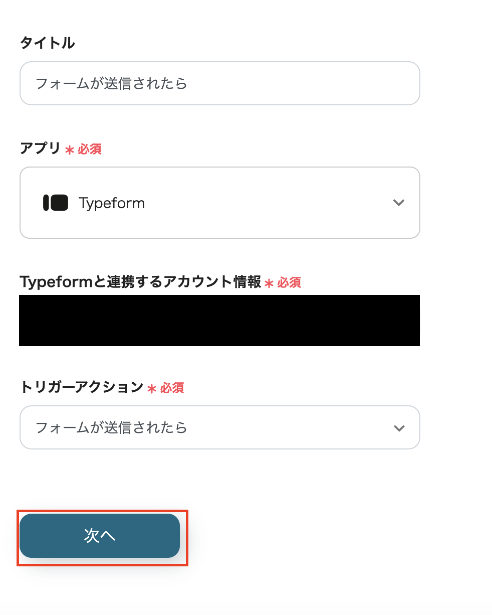The width and height of the screenshot is (492, 615).
Task: Click the arrow on the トリガーアクション selector
Action: click(x=398, y=427)
